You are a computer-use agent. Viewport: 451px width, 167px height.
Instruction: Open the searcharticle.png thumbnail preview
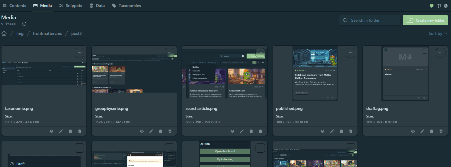[x=224, y=74]
